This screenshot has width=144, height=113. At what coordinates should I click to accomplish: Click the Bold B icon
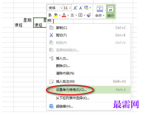pos(50,15)
